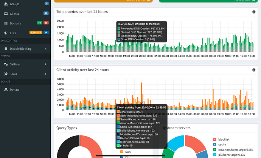Toggle cache checkbox in Upstream servers legend
Screen dimensions: 261x158
tap(214, 144)
